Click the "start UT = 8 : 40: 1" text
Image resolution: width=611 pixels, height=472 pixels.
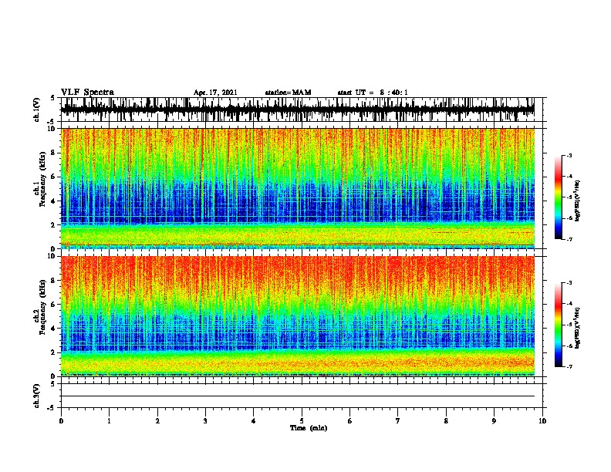(x=373, y=93)
